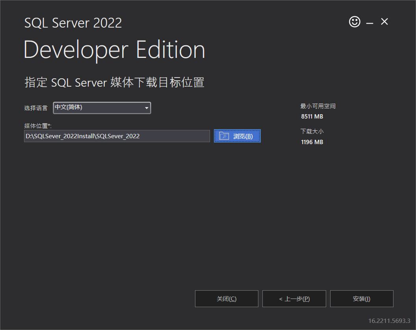Click the 指定 SQL Server 媒体下载目标位置 heading
Screen dimensions: 416x330
[114, 82]
